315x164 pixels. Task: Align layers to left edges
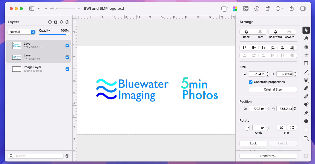coord(273,47)
